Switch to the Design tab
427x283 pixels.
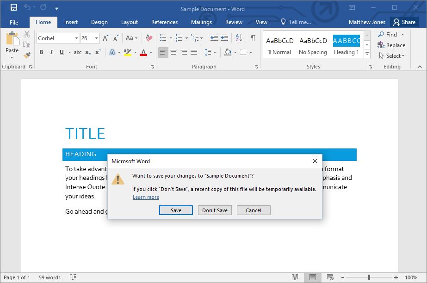coord(99,22)
